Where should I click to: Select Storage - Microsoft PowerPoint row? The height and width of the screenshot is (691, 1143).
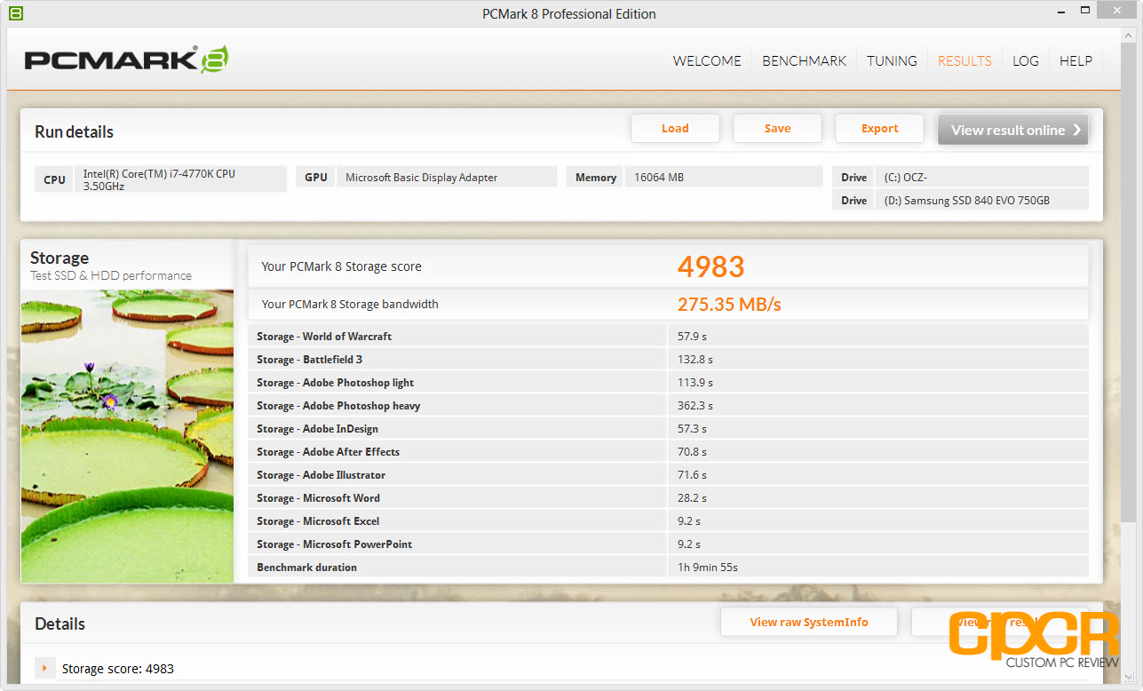point(668,544)
